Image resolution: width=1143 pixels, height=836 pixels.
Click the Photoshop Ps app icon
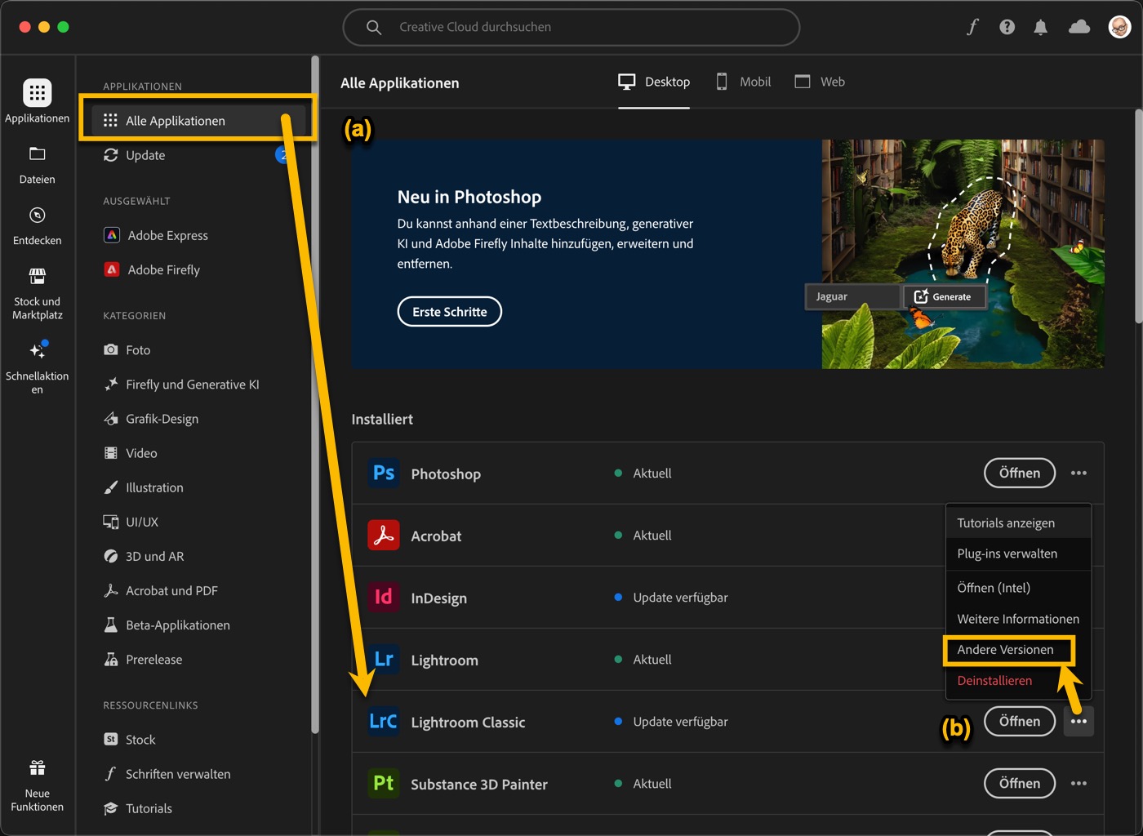click(384, 474)
